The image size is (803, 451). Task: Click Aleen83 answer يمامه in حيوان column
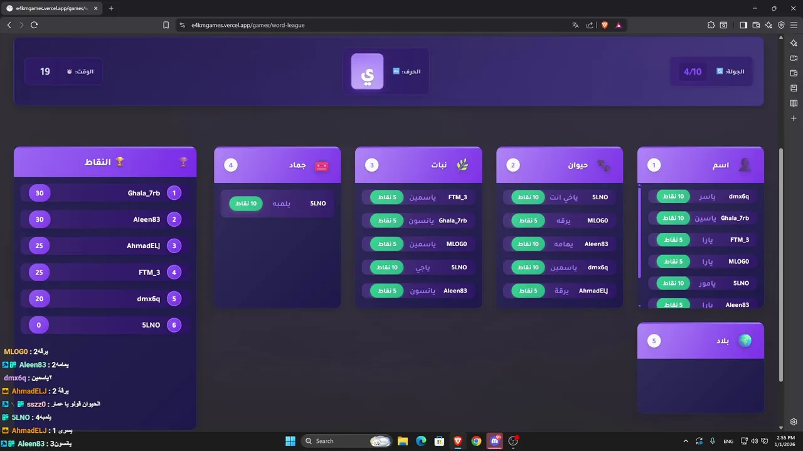(x=560, y=244)
